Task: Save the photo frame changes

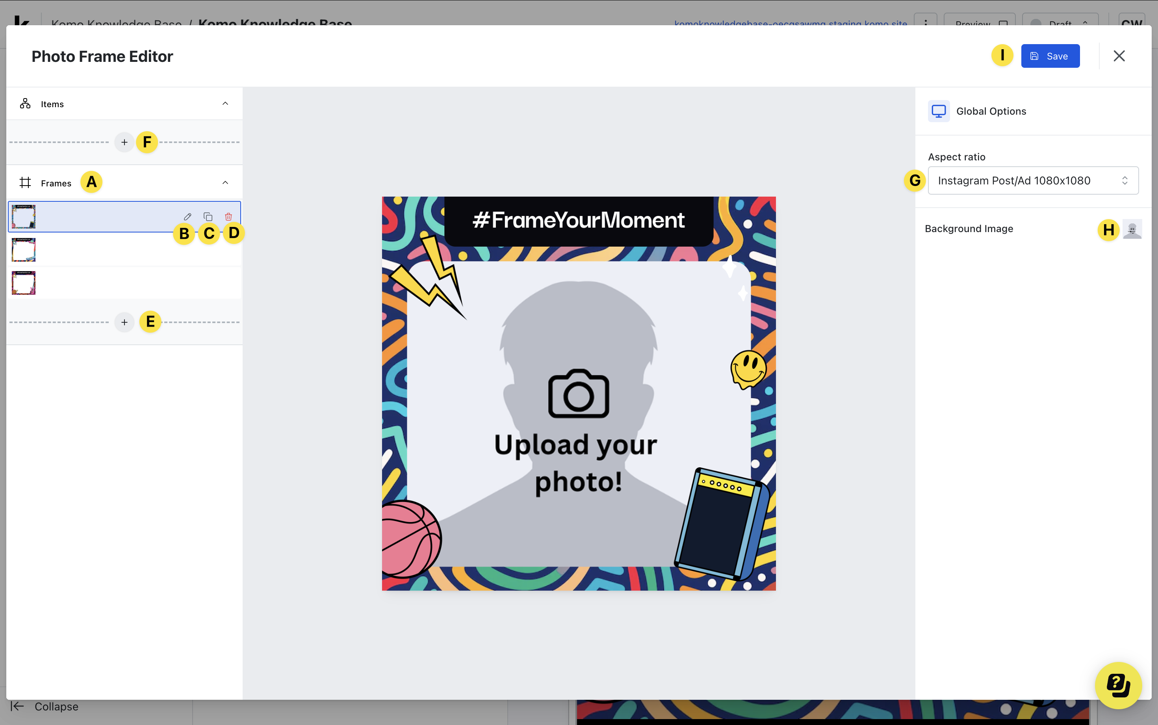Action: [x=1050, y=56]
